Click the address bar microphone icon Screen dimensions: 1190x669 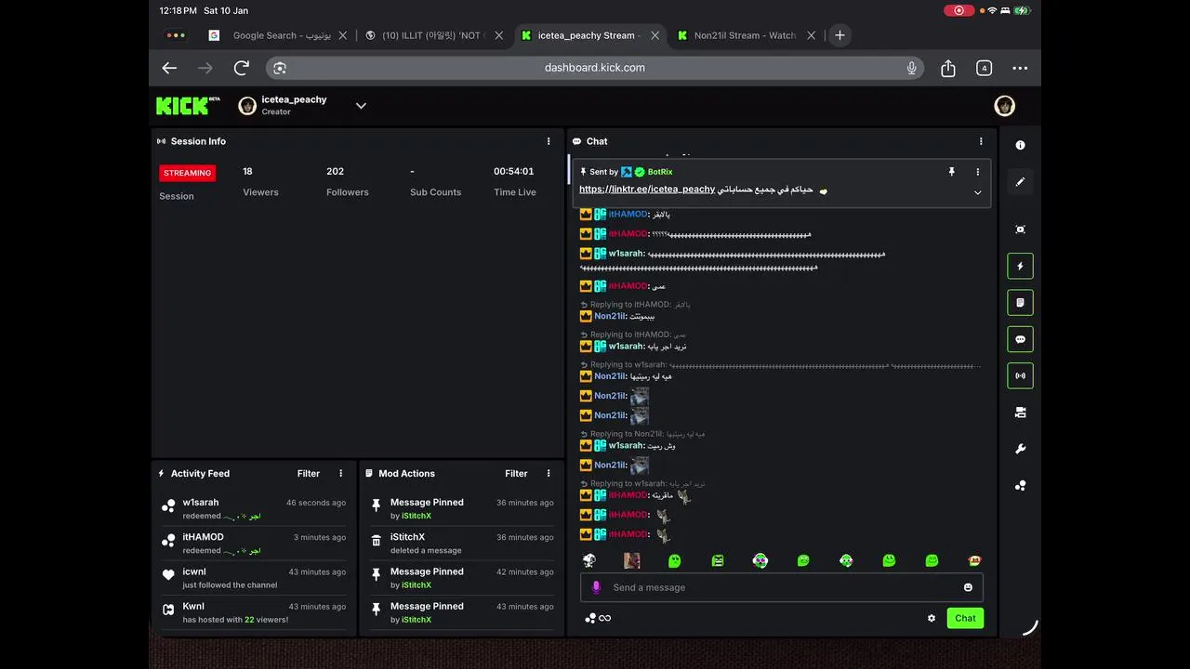(x=912, y=68)
